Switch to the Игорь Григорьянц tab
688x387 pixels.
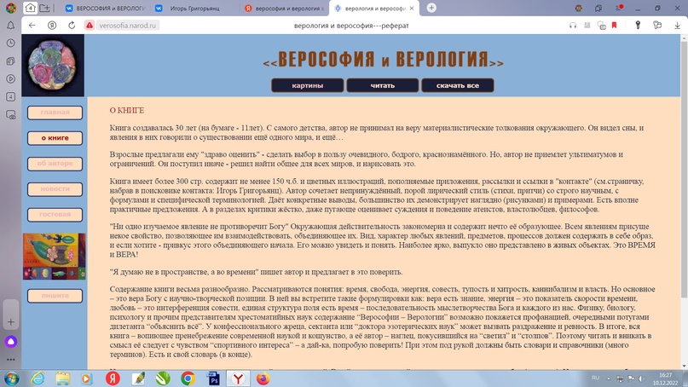[195, 9]
